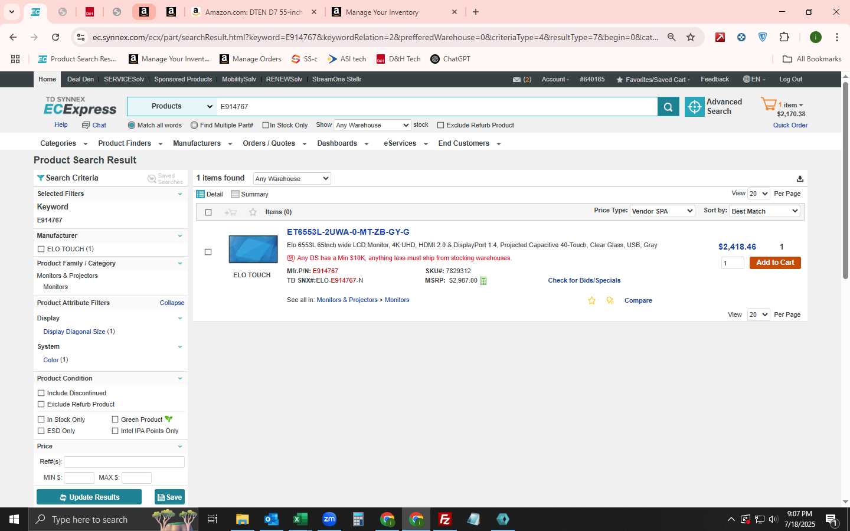850x531 pixels.
Task: Open Calculator from the taskbar
Action: [x=358, y=519]
